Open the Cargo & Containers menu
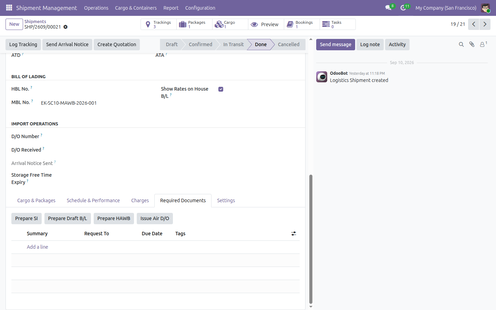496x310 pixels. [x=136, y=8]
